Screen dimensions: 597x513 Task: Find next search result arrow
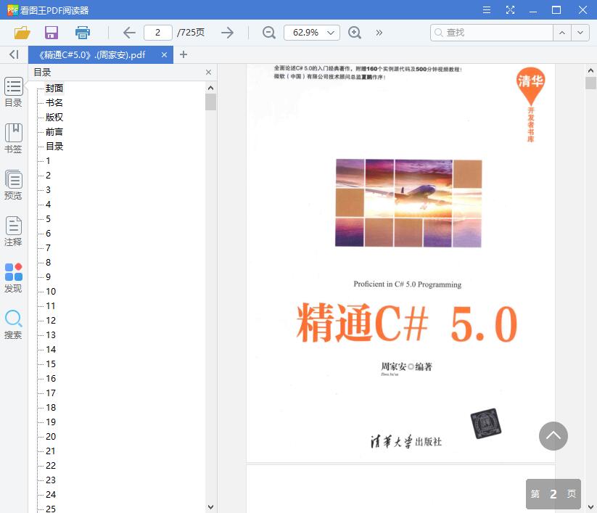580,33
